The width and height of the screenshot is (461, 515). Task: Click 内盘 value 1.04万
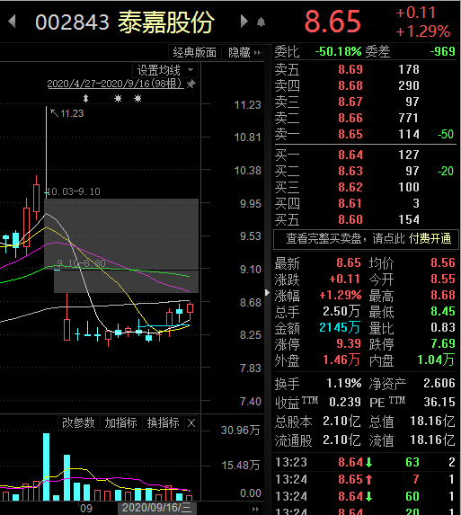pos(436,360)
